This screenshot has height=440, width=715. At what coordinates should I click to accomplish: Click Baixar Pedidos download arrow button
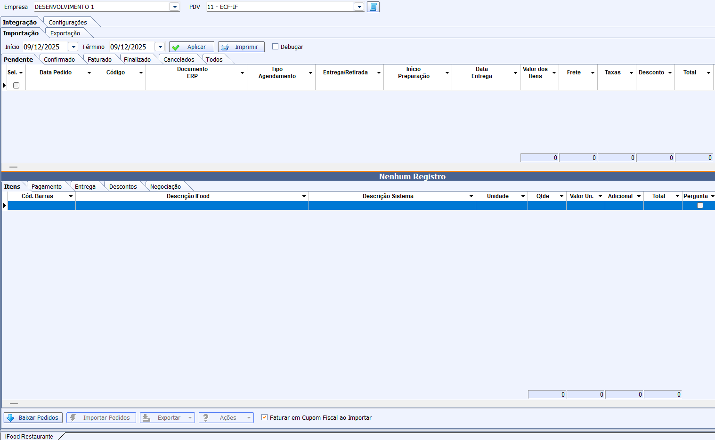point(33,418)
